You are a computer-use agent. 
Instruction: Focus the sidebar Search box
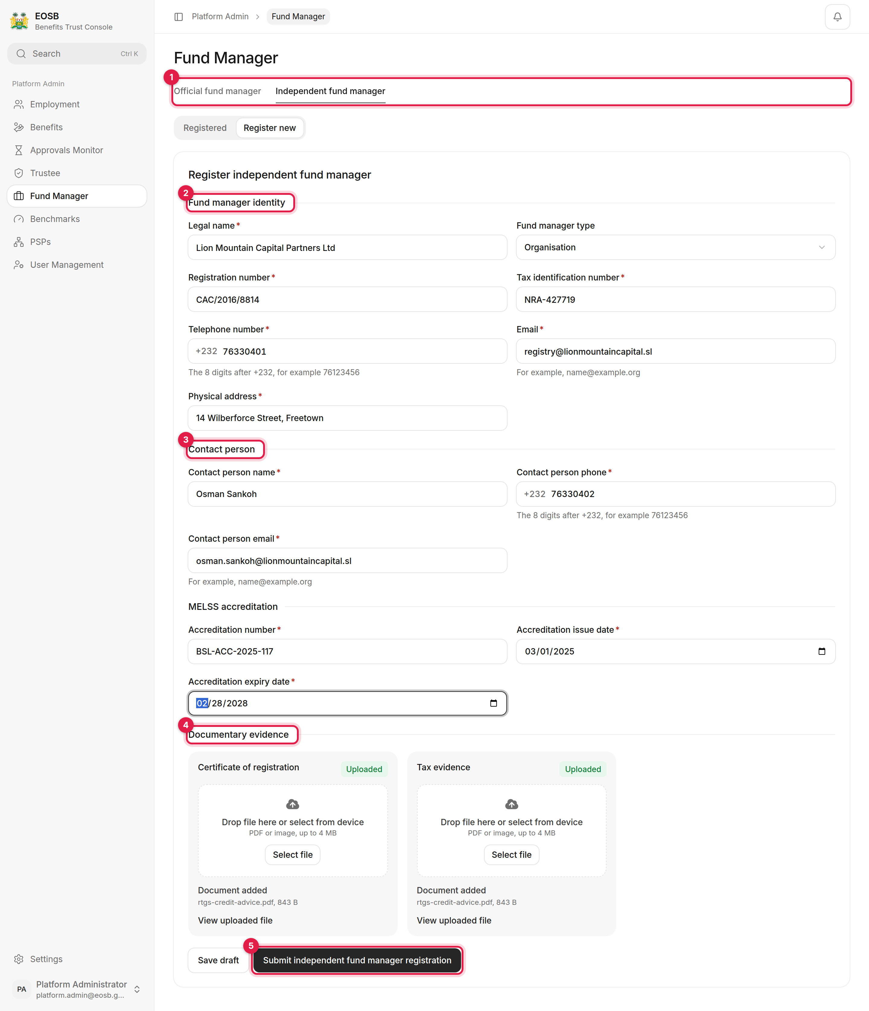[x=77, y=54]
